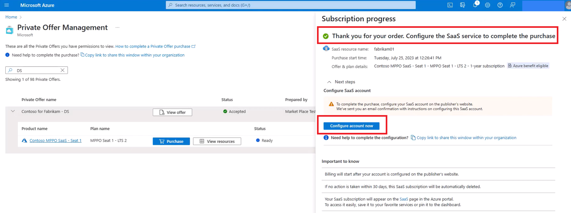Open the Directories and subscriptions filter
Screen dimensions: 571x213
[x=463, y=5]
